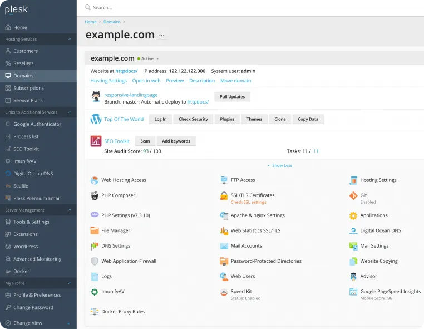Click the Mail Accounts envelope icon

pos(224,246)
